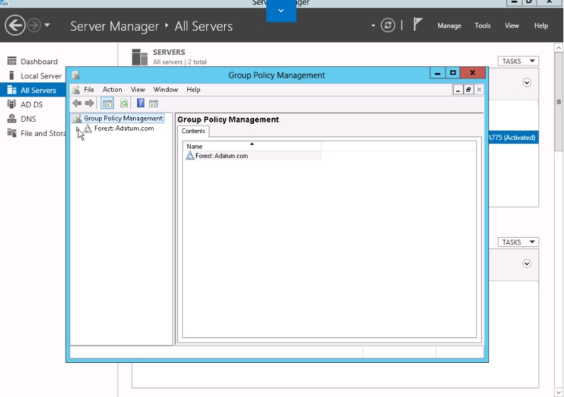
Task: Click the Server Manager scrollbar down arrow
Action: (x=559, y=392)
